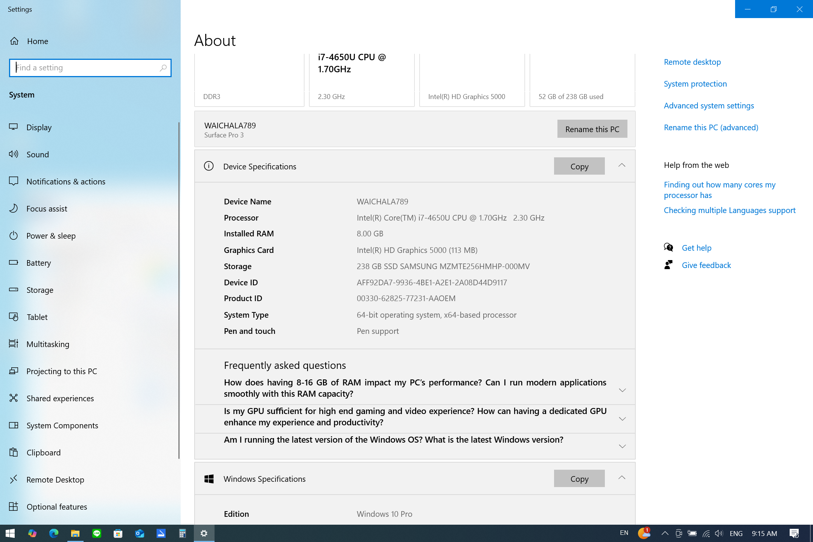Click the Multitasking sidebar icon
This screenshot has height=542, width=813.
click(14, 344)
